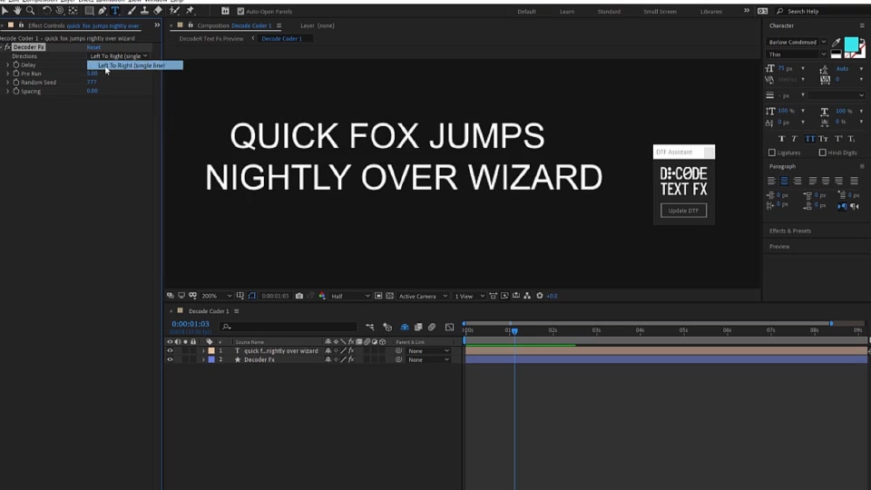Screen dimensions: 871x490
Task: Center align text in Paragraph panel
Action: pos(784,181)
